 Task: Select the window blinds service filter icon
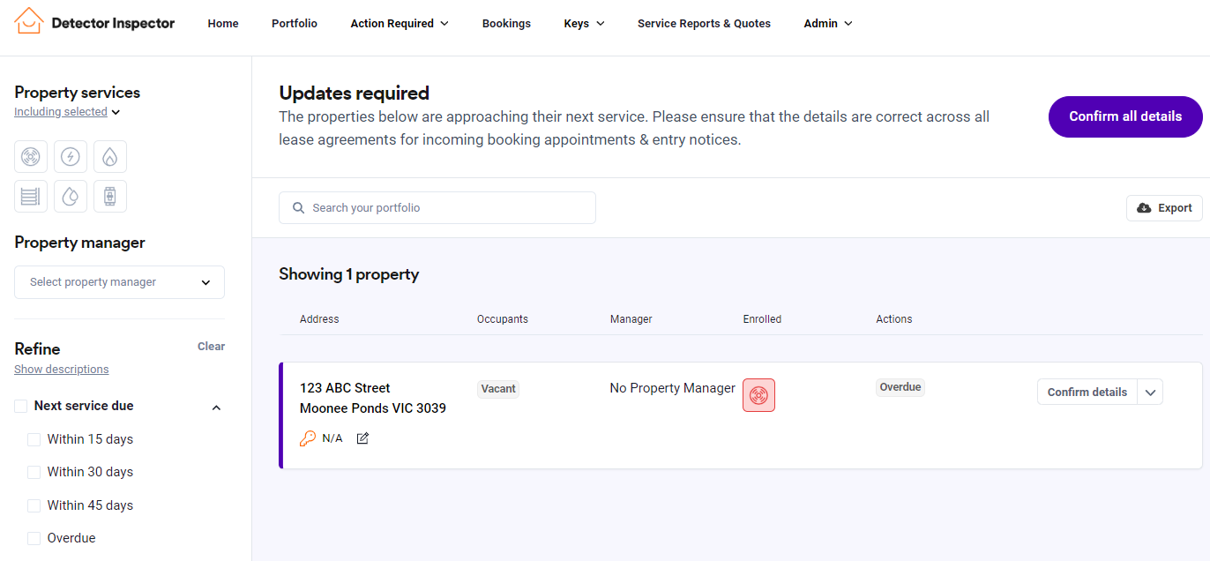pyautogui.click(x=31, y=196)
